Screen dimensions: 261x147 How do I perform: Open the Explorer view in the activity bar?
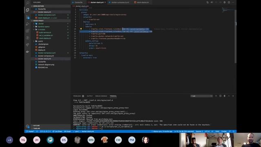(x=28, y=10)
